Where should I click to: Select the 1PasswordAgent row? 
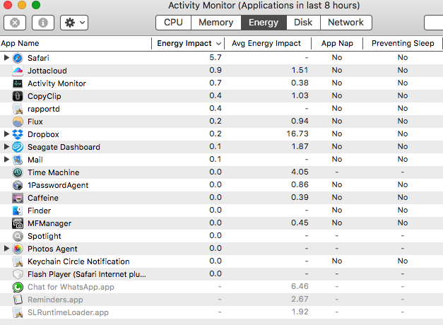click(x=222, y=185)
